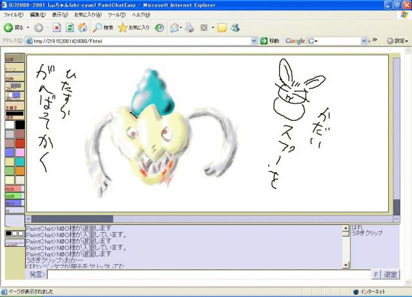Click the black line-width preview box
This screenshot has width=412, height=297.
(x=15, y=115)
